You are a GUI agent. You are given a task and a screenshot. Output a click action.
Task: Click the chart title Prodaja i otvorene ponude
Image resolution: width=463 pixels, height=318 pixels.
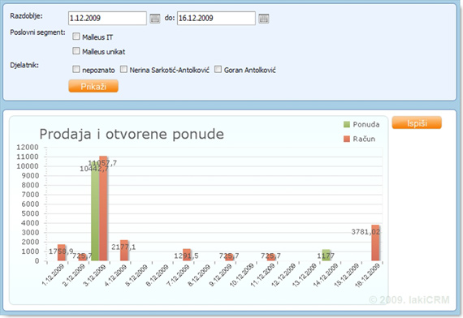[x=132, y=134]
